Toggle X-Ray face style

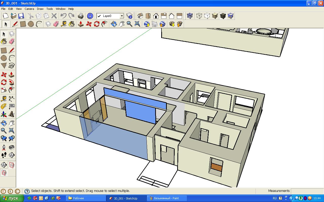(190, 16)
